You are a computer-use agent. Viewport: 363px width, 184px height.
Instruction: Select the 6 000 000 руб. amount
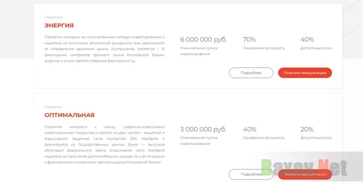pos(203,40)
